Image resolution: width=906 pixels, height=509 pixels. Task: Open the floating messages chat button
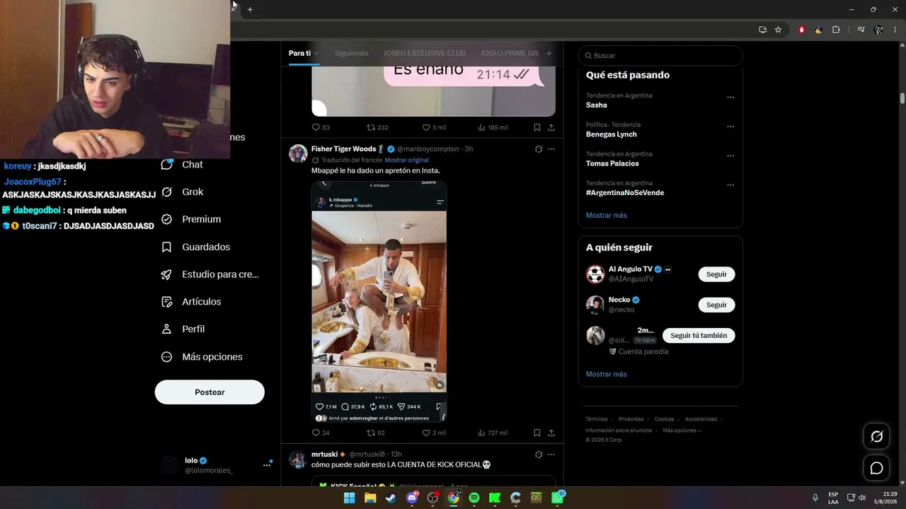click(876, 468)
